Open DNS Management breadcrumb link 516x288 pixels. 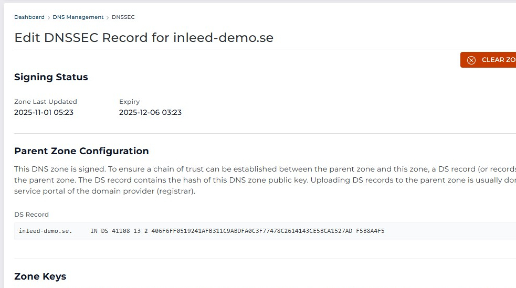click(78, 17)
